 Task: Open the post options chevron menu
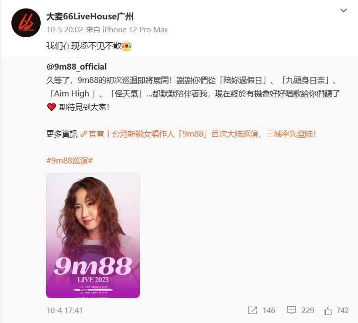tap(344, 10)
